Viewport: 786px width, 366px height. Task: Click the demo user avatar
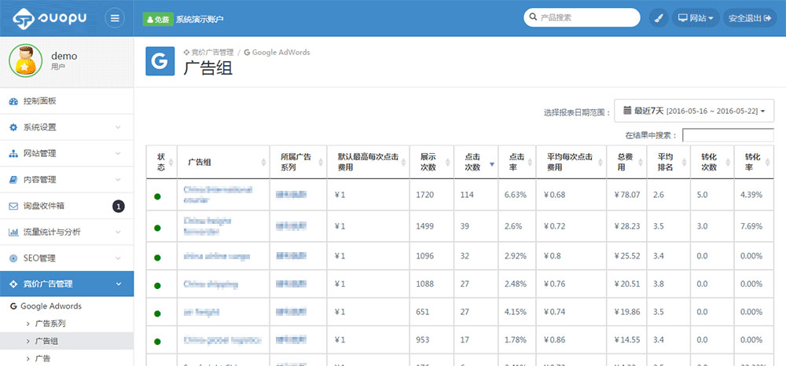point(25,60)
